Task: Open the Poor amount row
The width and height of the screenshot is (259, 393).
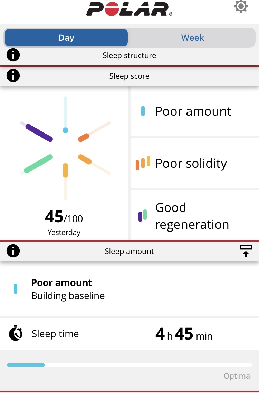Action: (x=195, y=111)
